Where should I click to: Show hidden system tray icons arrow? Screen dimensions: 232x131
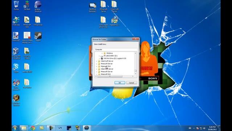point(194,128)
